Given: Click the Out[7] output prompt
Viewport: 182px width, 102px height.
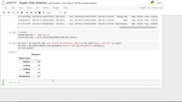Looking at the screenshot, I should point(13,52).
